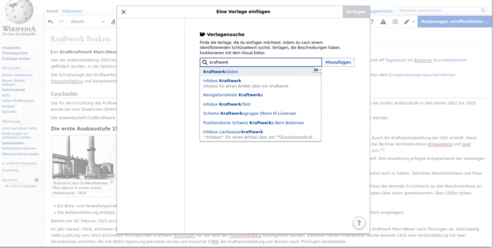Click the 'Kraftwerk Borken' page heading
The image size is (493, 248).
pos(81,39)
